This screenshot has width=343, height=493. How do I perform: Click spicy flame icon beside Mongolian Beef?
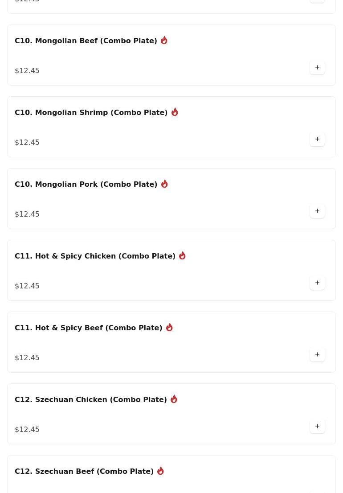click(x=164, y=40)
